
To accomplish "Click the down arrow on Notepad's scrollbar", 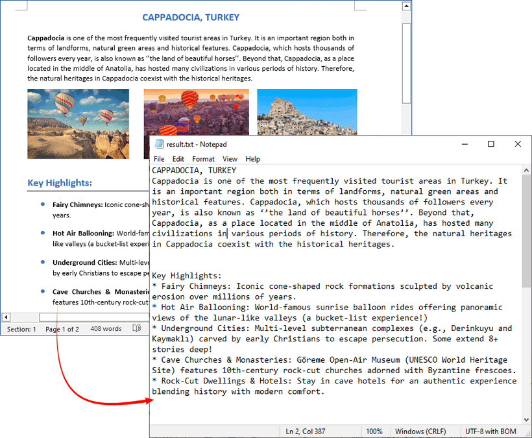I will [527, 420].
